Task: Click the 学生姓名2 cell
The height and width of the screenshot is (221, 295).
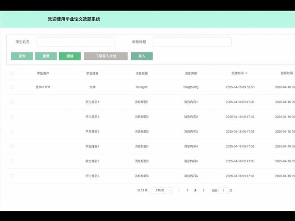Action: (92, 117)
